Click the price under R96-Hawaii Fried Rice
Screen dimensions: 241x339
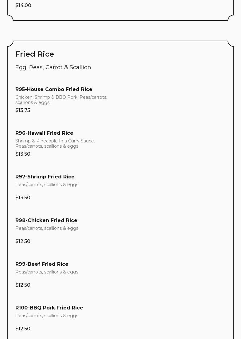pos(23,154)
